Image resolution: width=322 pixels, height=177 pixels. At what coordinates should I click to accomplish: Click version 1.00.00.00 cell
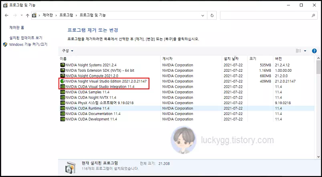coord(283,70)
